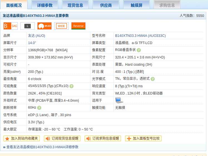Open 查看友达液晶模组B140XTN03.3 HW4A详细参数 link
This screenshot has height=156, width=208.
click(x=43, y=147)
